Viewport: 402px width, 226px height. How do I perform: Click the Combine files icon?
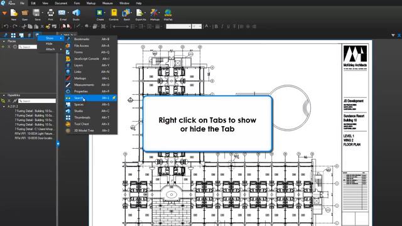(114, 13)
